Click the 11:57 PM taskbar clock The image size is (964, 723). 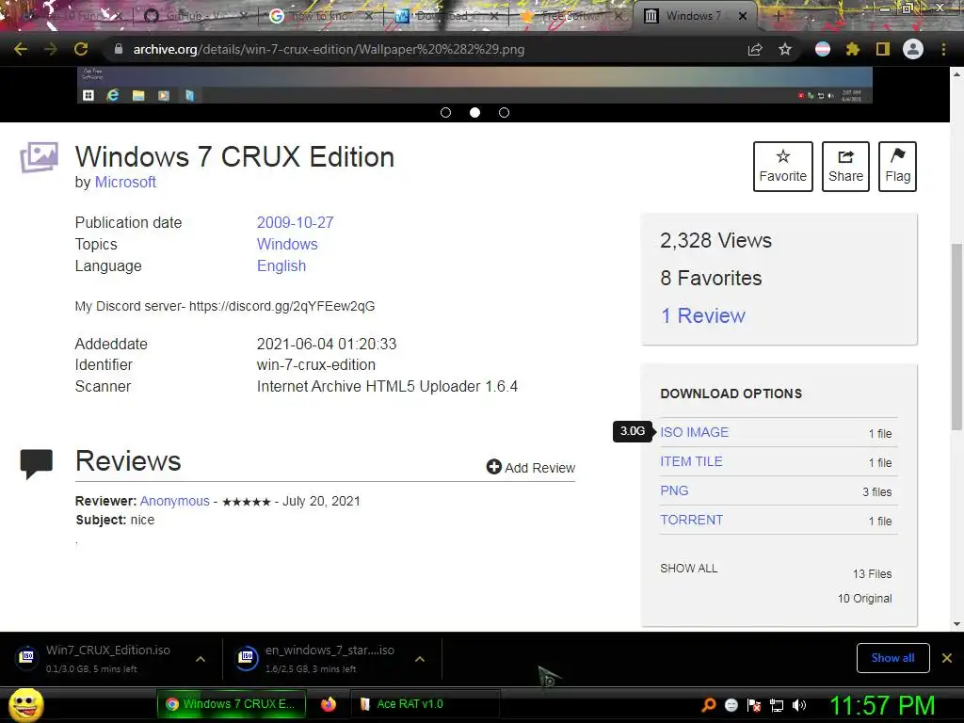tap(882, 706)
